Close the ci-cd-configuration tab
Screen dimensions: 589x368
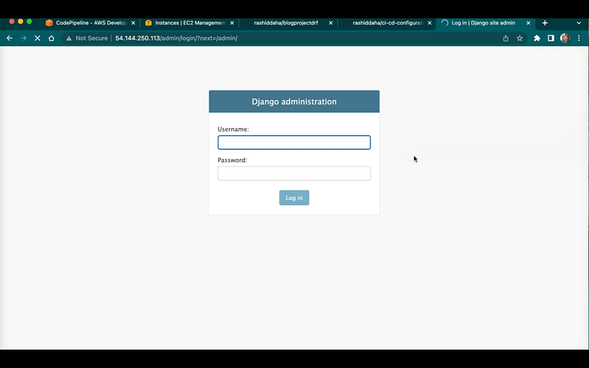coord(429,23)
